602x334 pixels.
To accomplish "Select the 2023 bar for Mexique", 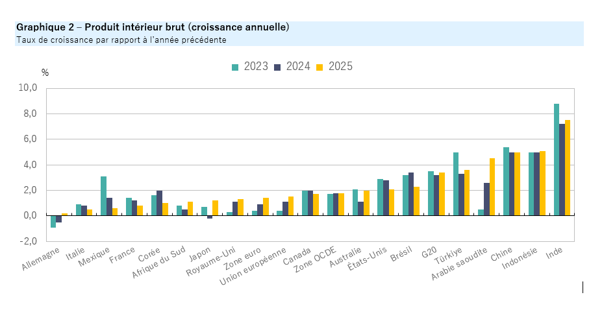I will pos(104,195).
